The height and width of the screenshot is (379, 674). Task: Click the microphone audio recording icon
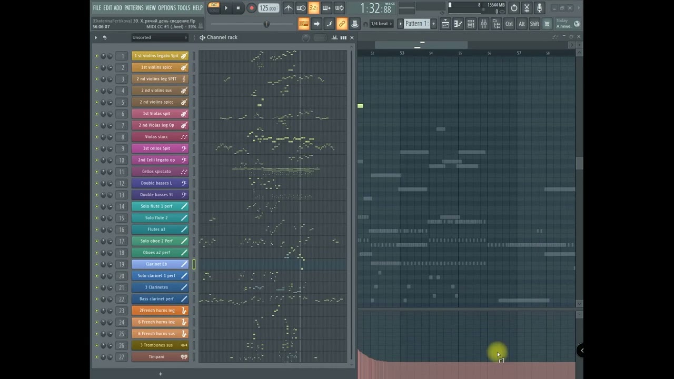(539, 8)
